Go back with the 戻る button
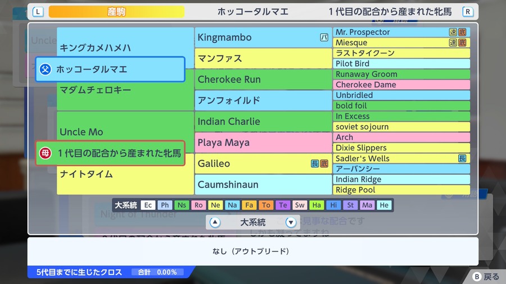 coord(486,277)
